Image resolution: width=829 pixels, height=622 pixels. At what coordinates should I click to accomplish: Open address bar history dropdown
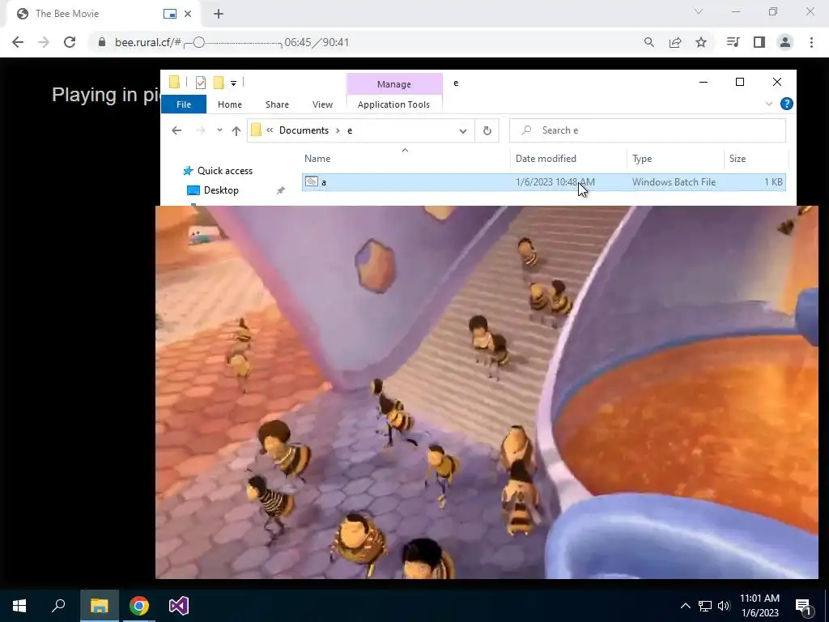click(462, 130)
